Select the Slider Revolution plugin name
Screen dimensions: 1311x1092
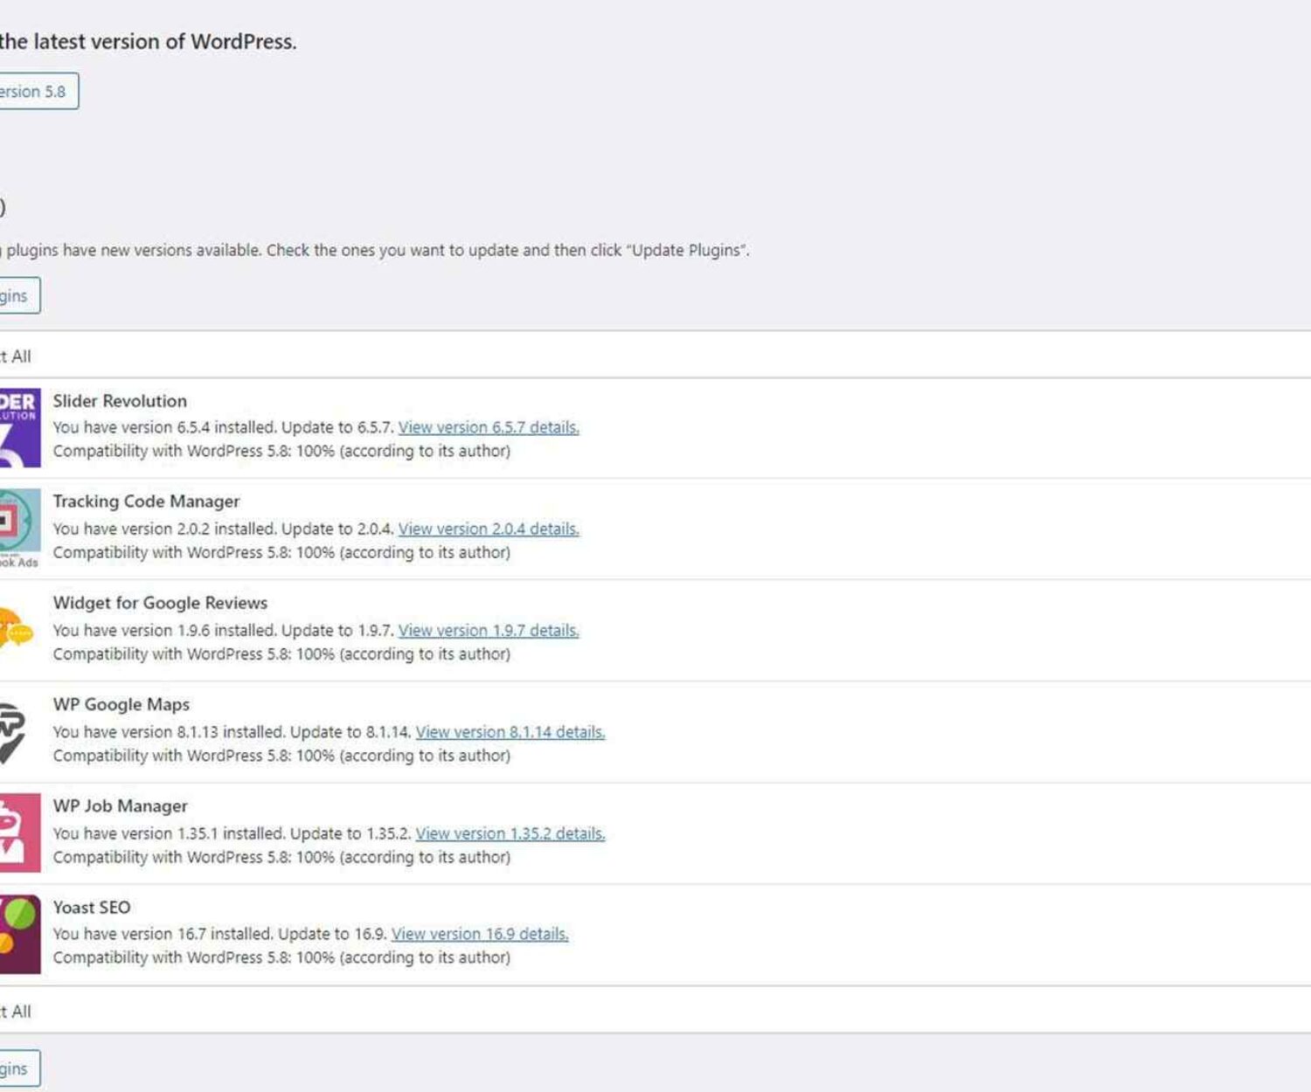(x=119, y=401)
